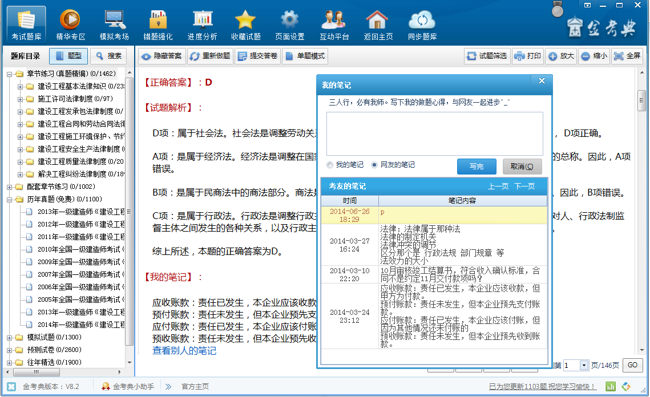Select 解决工程纠纷法律制度 chapter

81,174
